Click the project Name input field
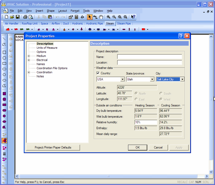This screenshot has height=185, width=215. 150,57
